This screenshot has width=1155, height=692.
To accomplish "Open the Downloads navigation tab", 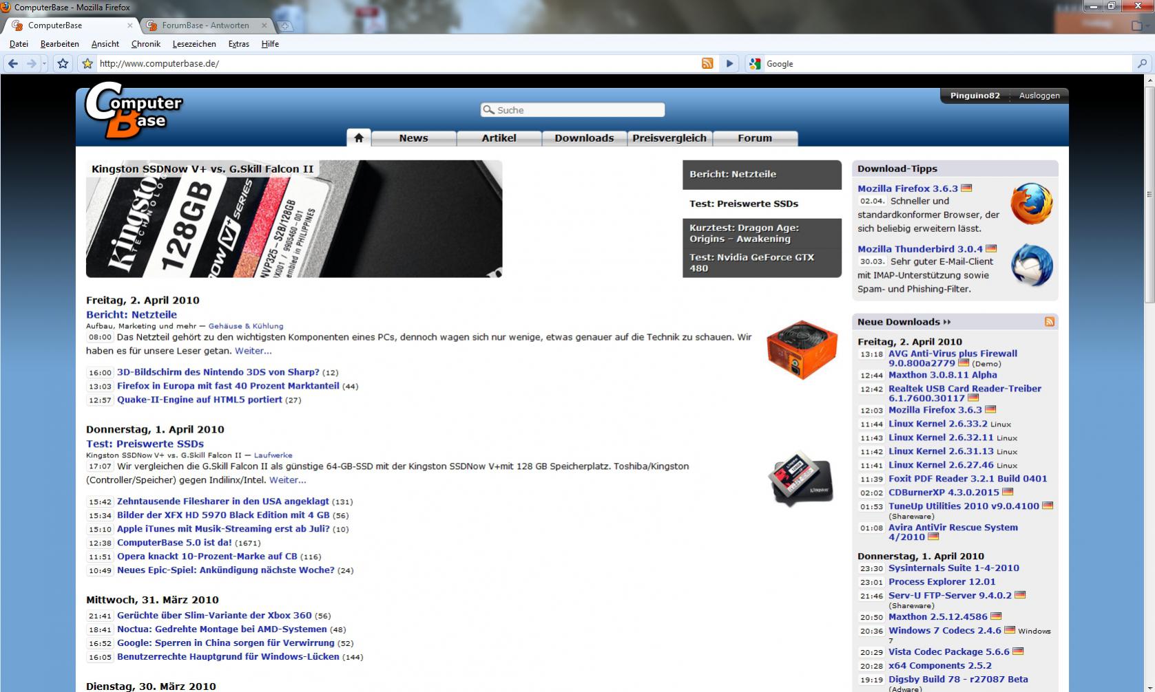I will pyautogui.click(x=584, y=138).
